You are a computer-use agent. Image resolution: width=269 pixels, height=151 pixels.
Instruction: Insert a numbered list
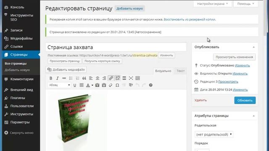click(x=77, y=78)
